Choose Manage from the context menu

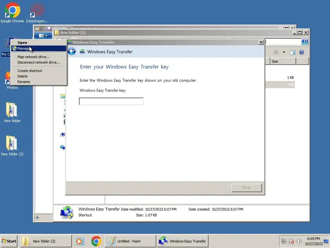pyautogui.click(x=39, y=48)
